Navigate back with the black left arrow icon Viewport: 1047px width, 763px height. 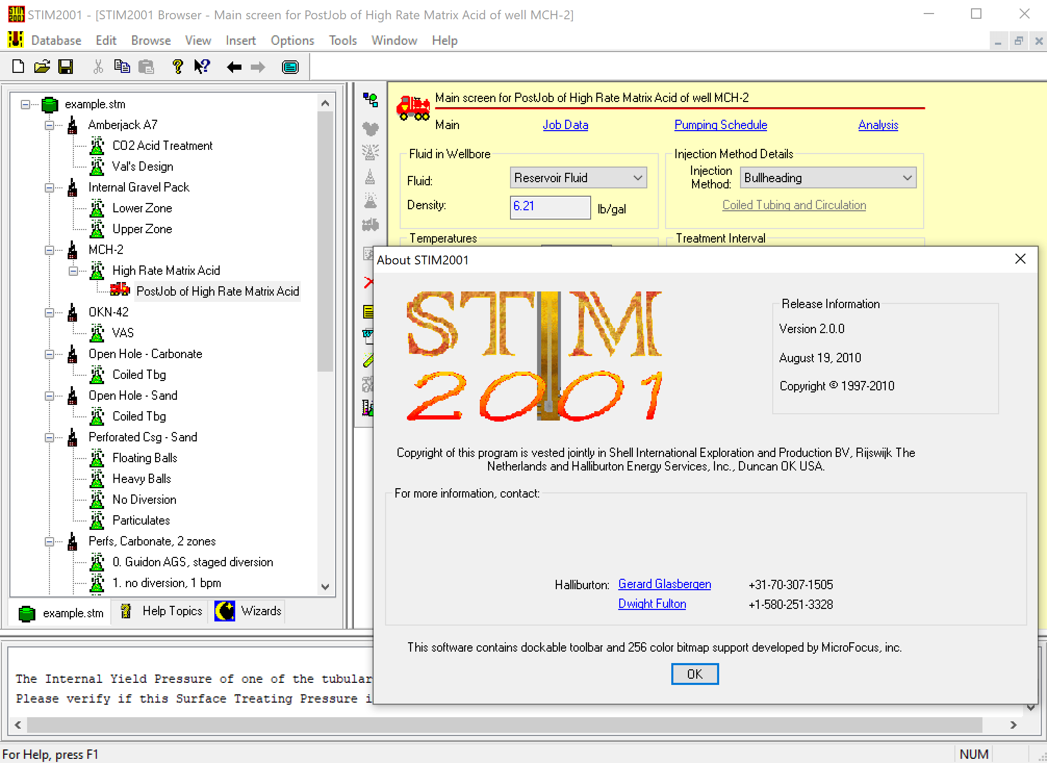coord(234,66)
